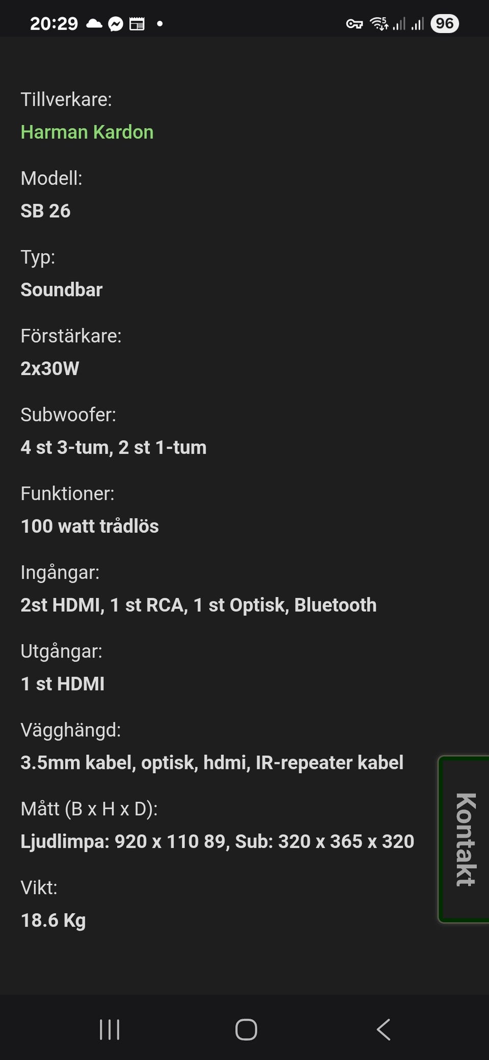Tap the cloud notification icon
The height and width of the screenshot is (1060, 489).
click(94, 23)
